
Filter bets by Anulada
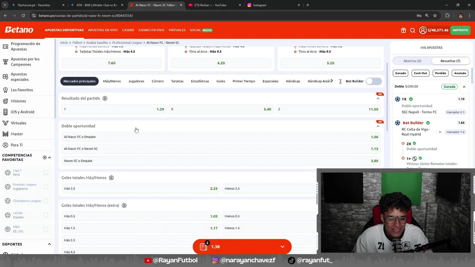point(460,73)
